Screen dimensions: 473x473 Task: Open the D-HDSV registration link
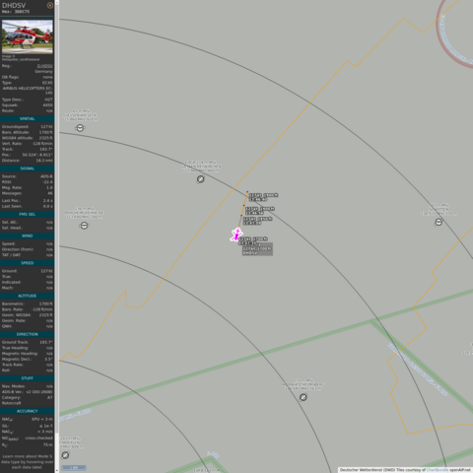[x=44, y=66]
